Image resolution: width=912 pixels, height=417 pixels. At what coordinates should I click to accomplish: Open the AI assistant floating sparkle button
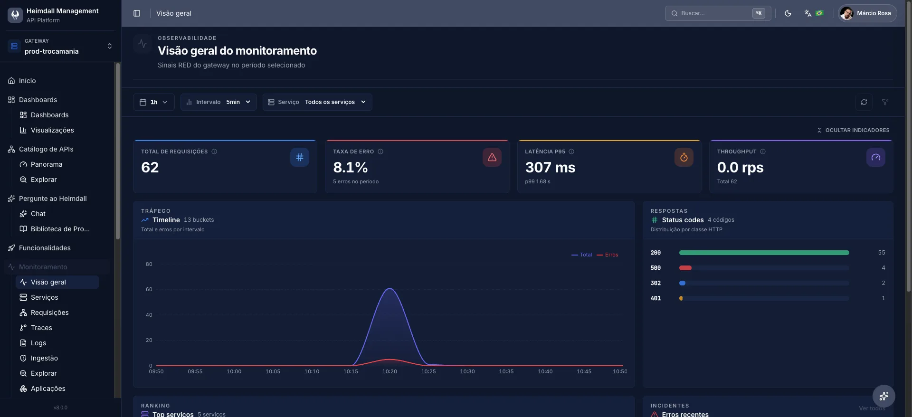(884, 396)
